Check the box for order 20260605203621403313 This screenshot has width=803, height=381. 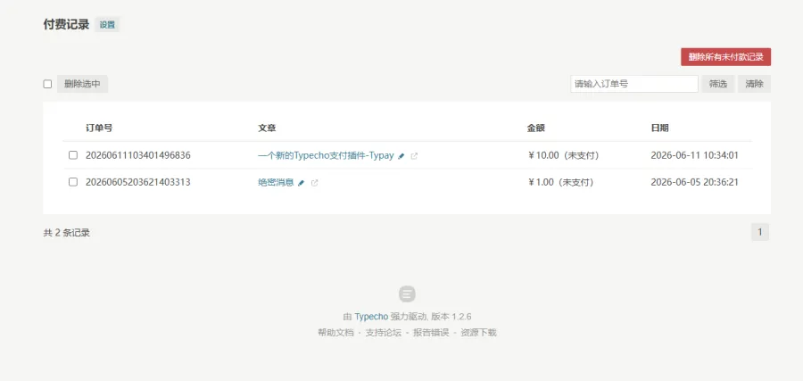tap(73, 182)
